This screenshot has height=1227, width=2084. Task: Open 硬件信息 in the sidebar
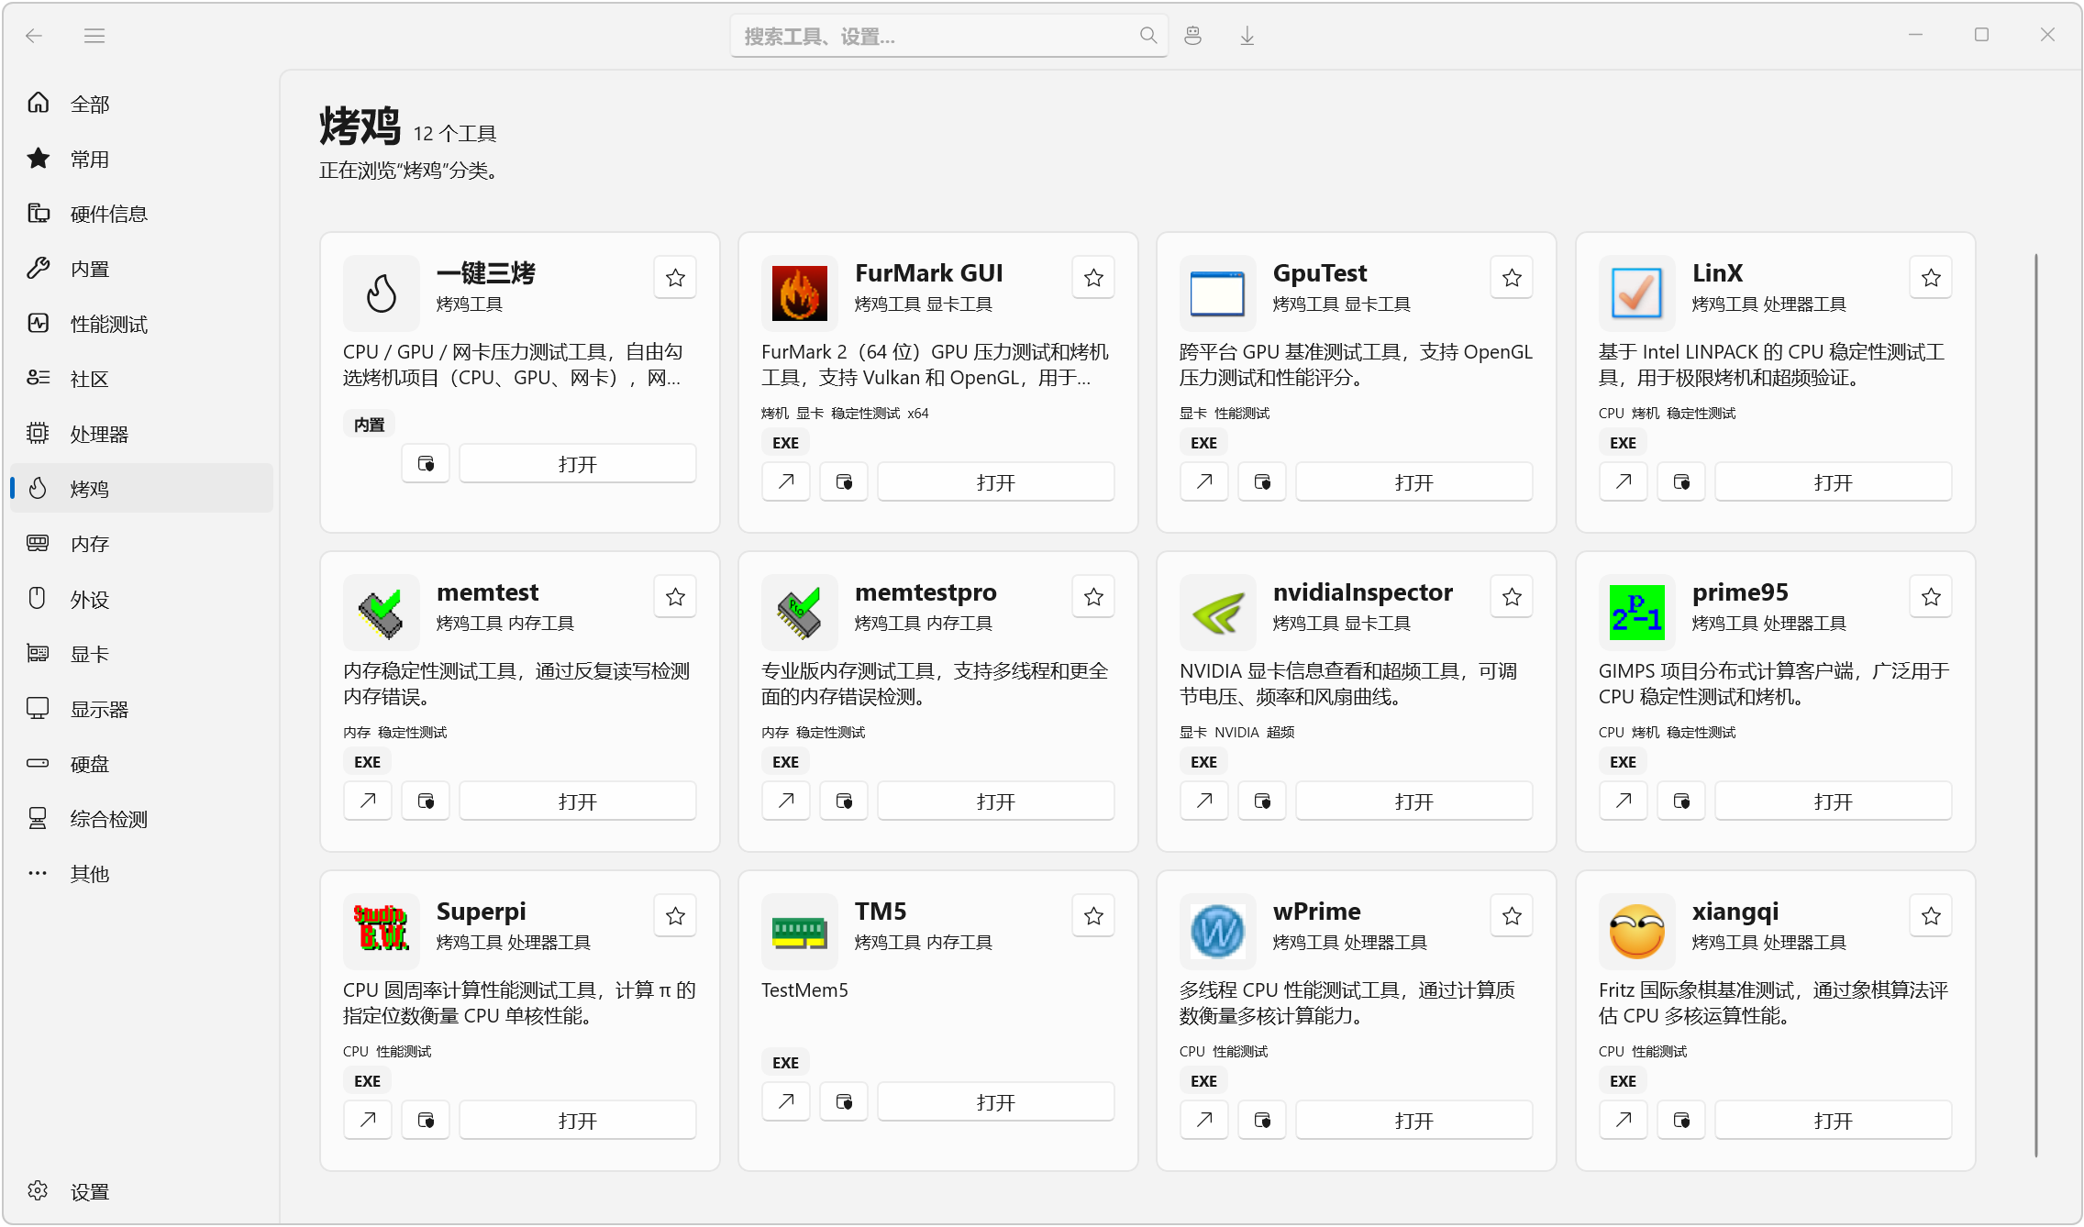pos(142,214)
